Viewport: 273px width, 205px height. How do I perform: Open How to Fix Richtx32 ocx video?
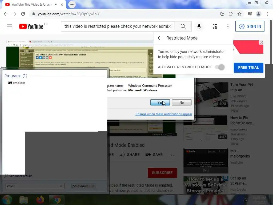(x=206, y=128)
